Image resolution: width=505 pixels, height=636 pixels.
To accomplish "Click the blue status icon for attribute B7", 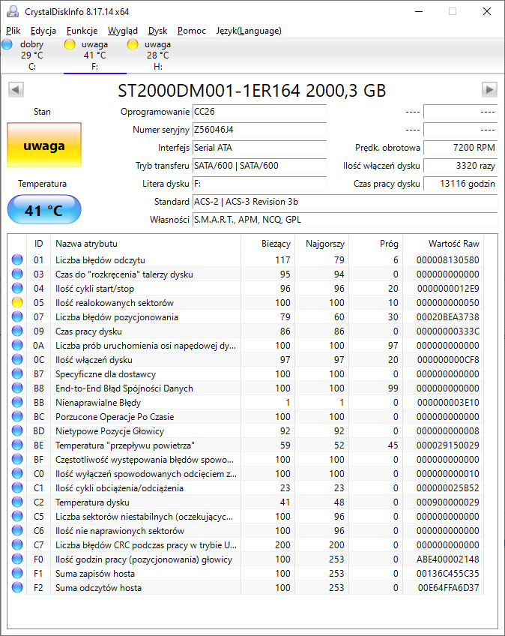I will 17,374.
